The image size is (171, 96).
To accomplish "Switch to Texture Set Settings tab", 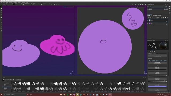I will point(157,15).
